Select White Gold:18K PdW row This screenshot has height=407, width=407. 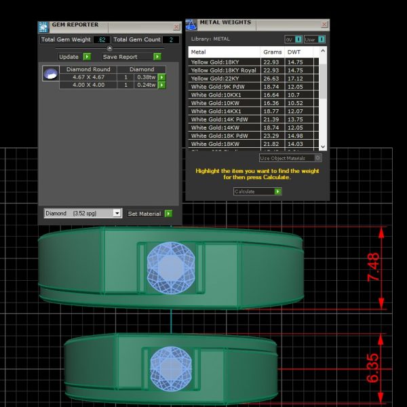(x=253, y=136)
